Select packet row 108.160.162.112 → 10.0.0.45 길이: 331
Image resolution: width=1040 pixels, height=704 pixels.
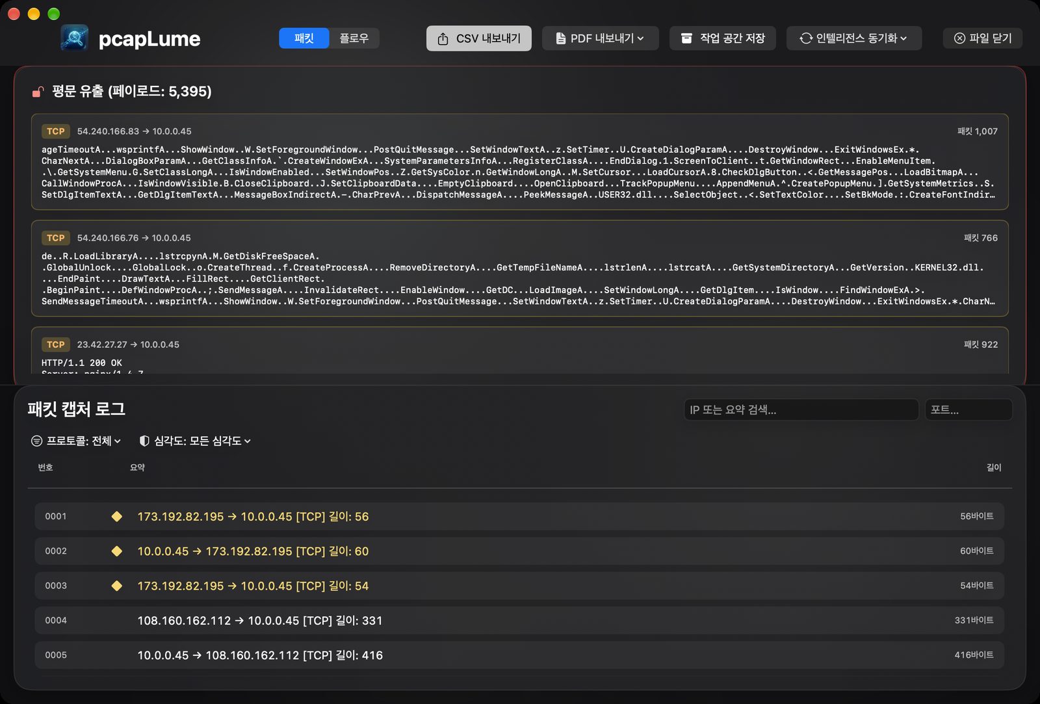click(519, 620)
